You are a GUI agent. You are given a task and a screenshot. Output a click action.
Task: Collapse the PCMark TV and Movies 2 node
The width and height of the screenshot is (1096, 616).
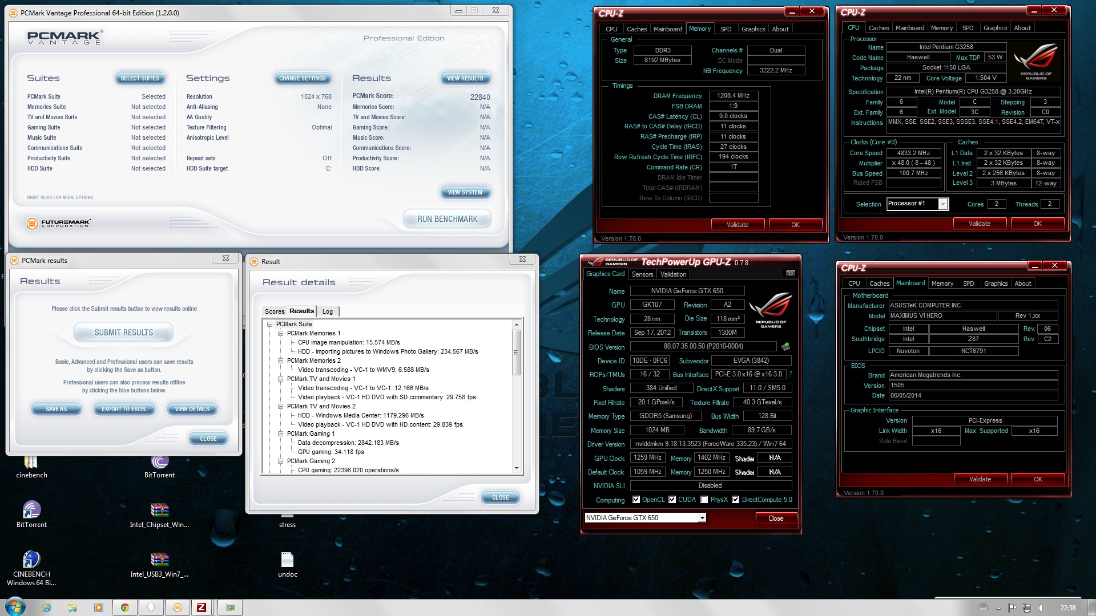coord(280,406)
